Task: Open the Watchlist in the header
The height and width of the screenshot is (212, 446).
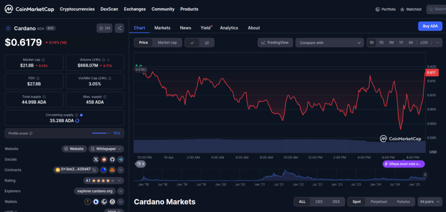Action: click(411, 10)
